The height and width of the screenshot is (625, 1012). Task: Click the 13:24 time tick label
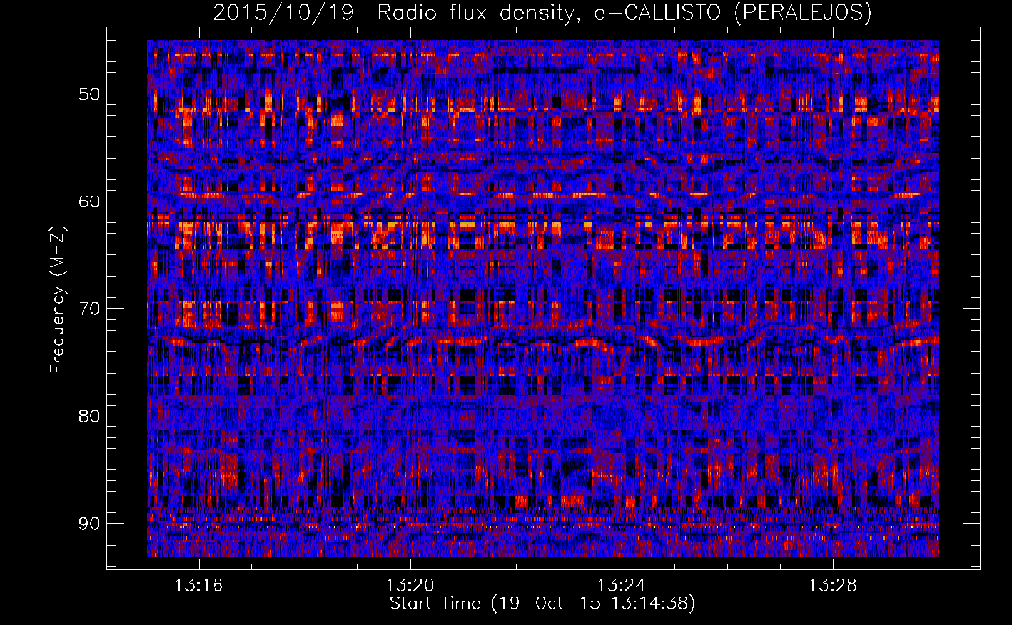point(621,586)
